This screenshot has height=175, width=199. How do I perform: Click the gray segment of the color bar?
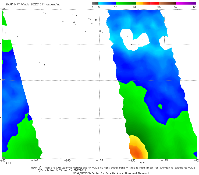pyautogui.click(x=95, y=3)
